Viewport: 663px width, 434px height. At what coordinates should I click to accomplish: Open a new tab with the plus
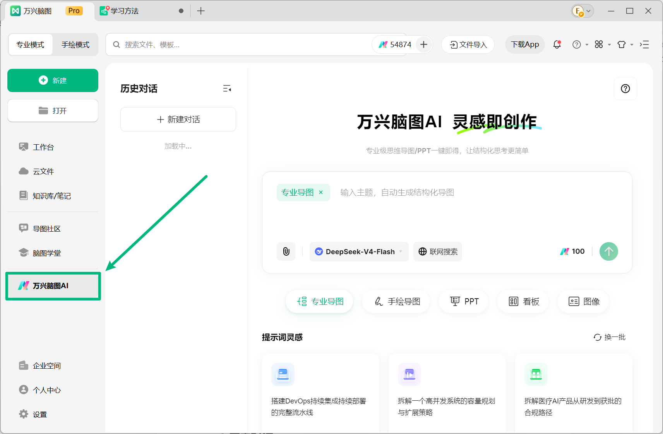pyautogui.click(x=200, y=11)
